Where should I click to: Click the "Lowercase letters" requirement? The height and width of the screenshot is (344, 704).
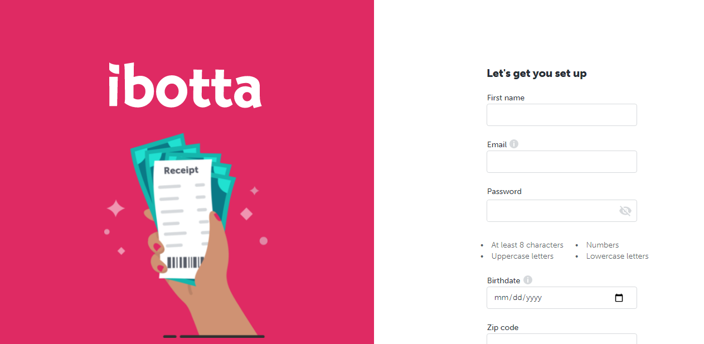click(x=618, y=256)
